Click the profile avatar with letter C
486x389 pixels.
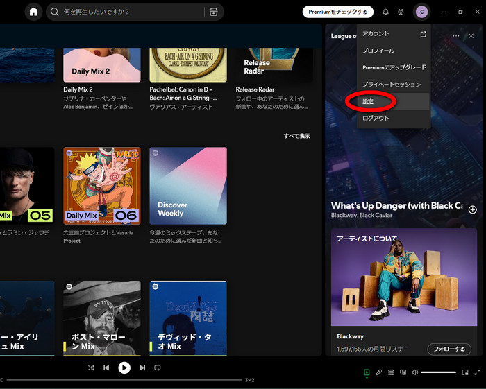point(421,12)
